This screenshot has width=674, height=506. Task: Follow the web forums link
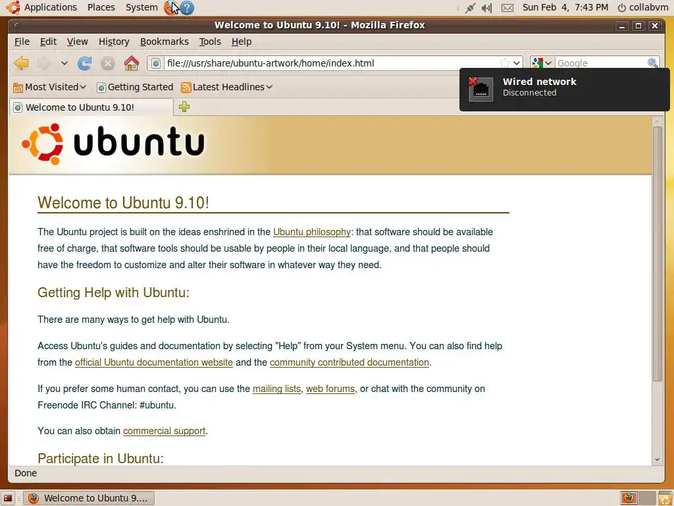(x=330, y=389)
